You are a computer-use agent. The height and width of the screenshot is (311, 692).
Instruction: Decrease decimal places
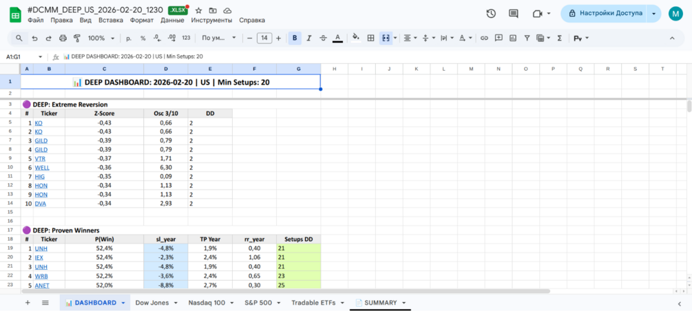click(157, 39)
